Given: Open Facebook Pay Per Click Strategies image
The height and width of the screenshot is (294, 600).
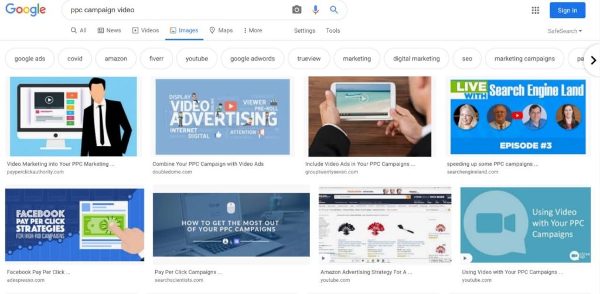Looking at the screenshot, I should (74, 225).
